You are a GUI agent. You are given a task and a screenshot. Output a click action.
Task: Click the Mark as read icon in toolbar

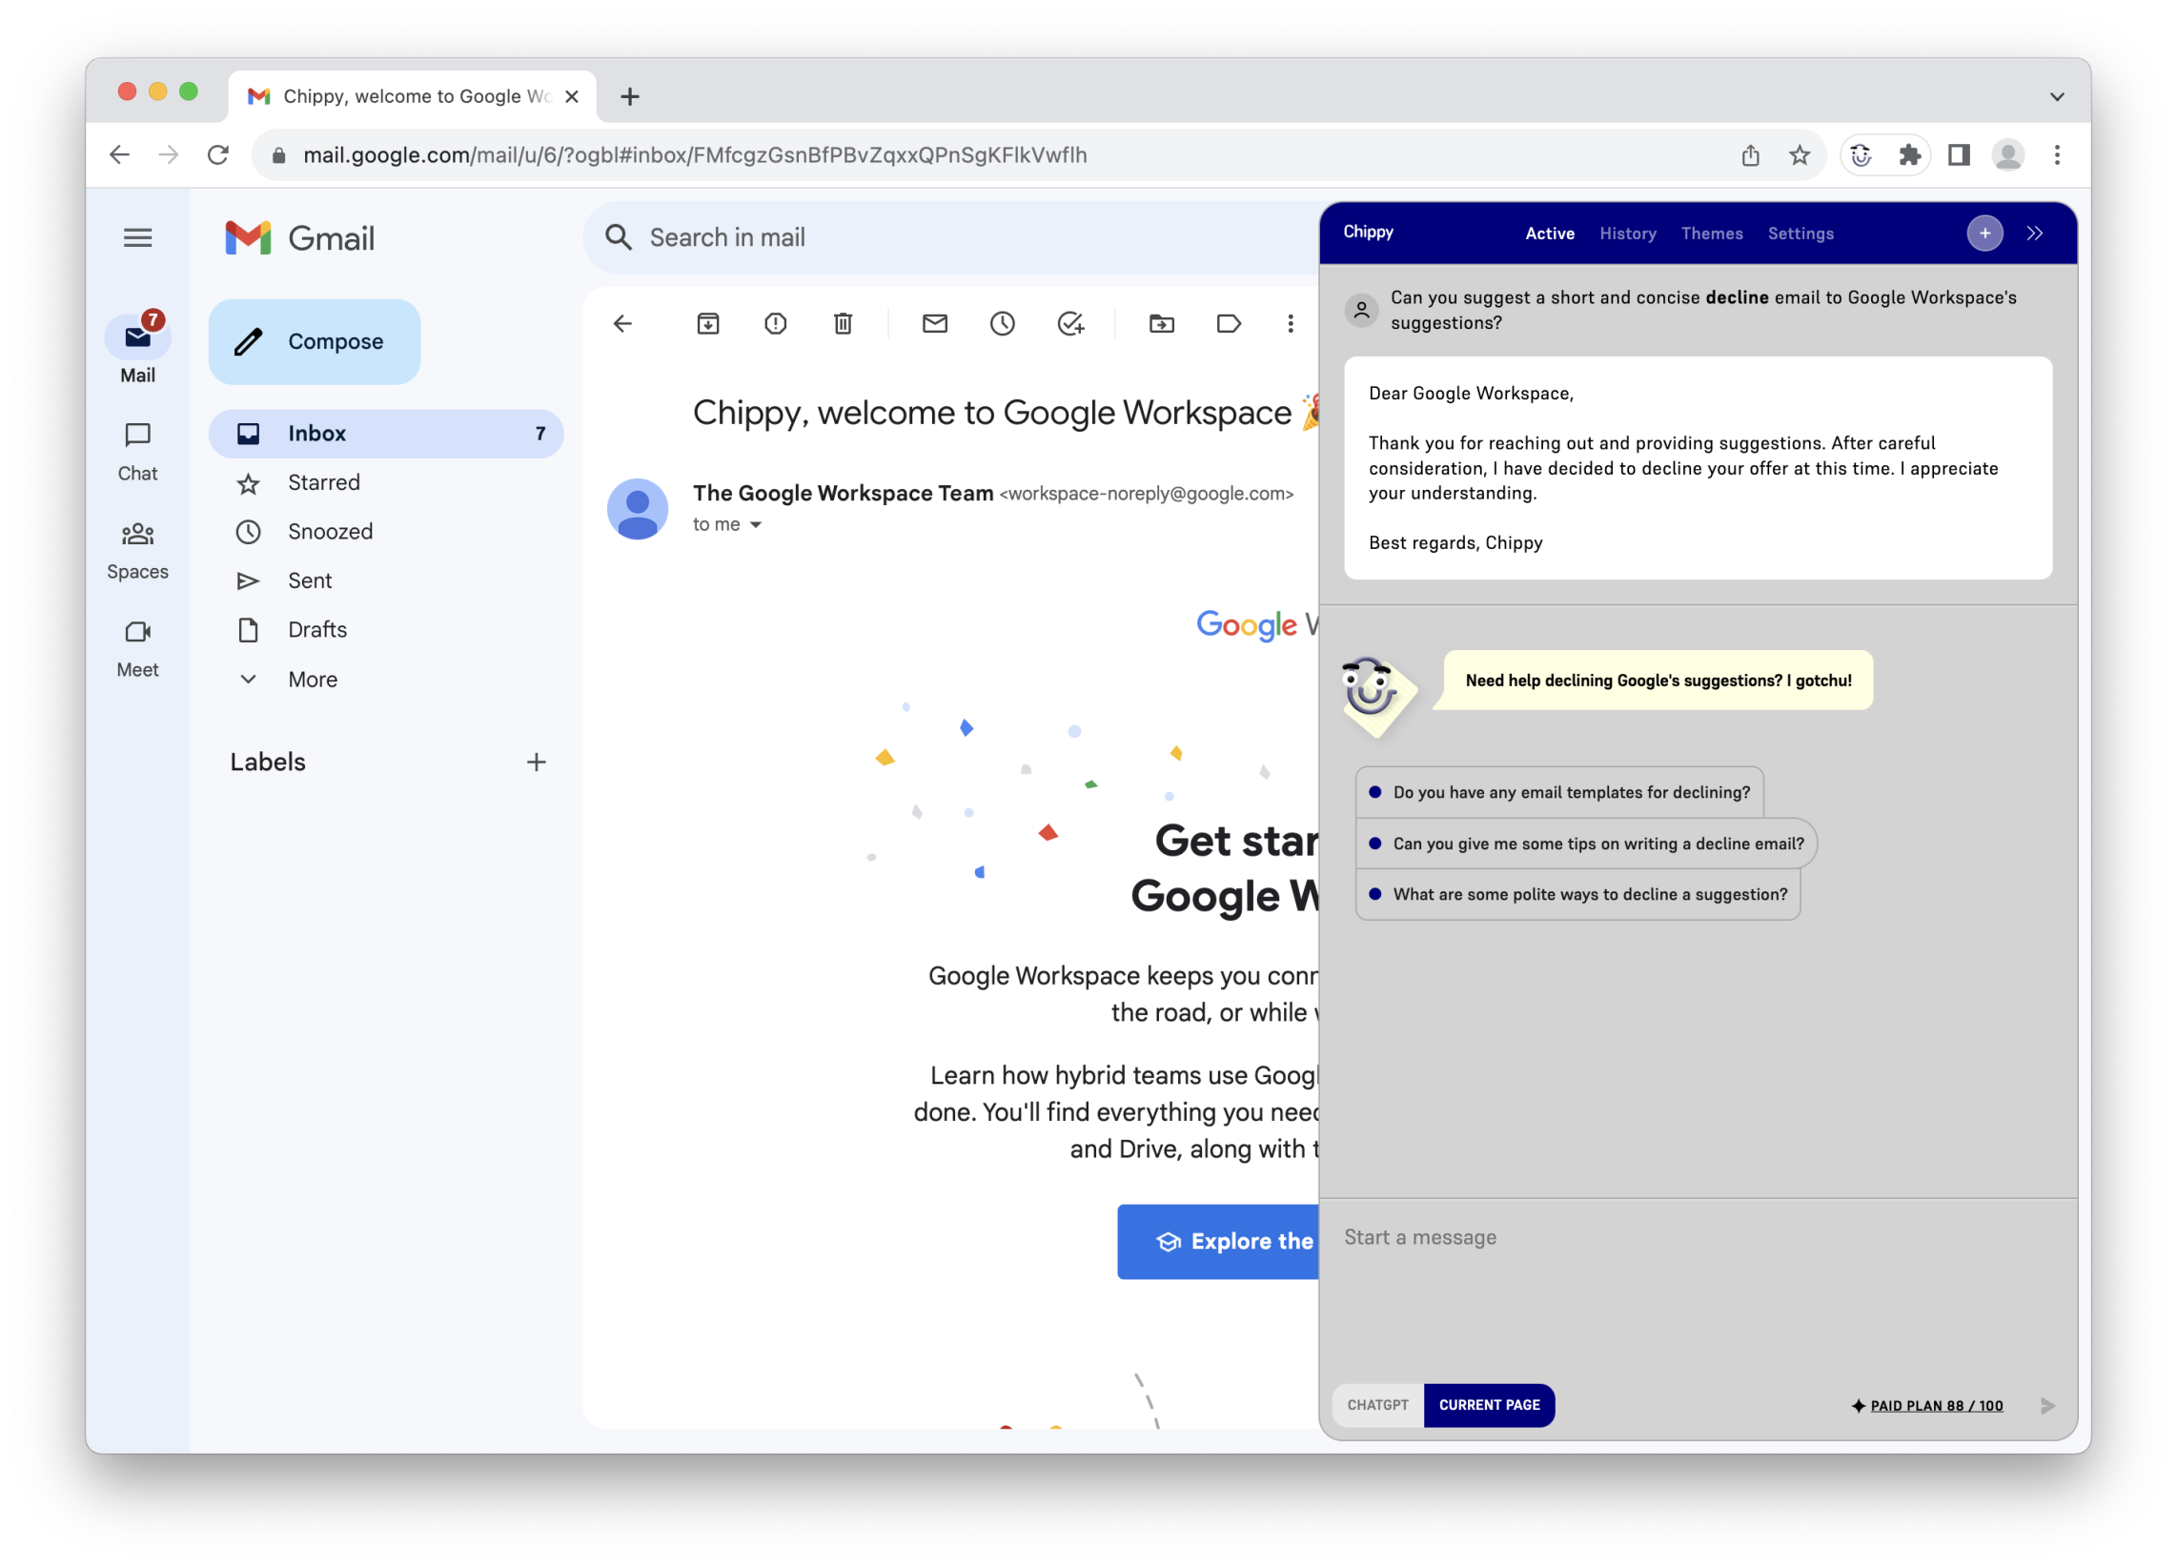935,325
